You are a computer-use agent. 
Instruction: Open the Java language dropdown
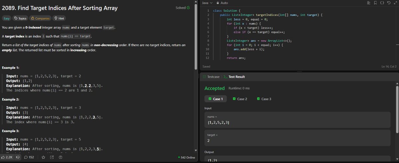point(207,3)
